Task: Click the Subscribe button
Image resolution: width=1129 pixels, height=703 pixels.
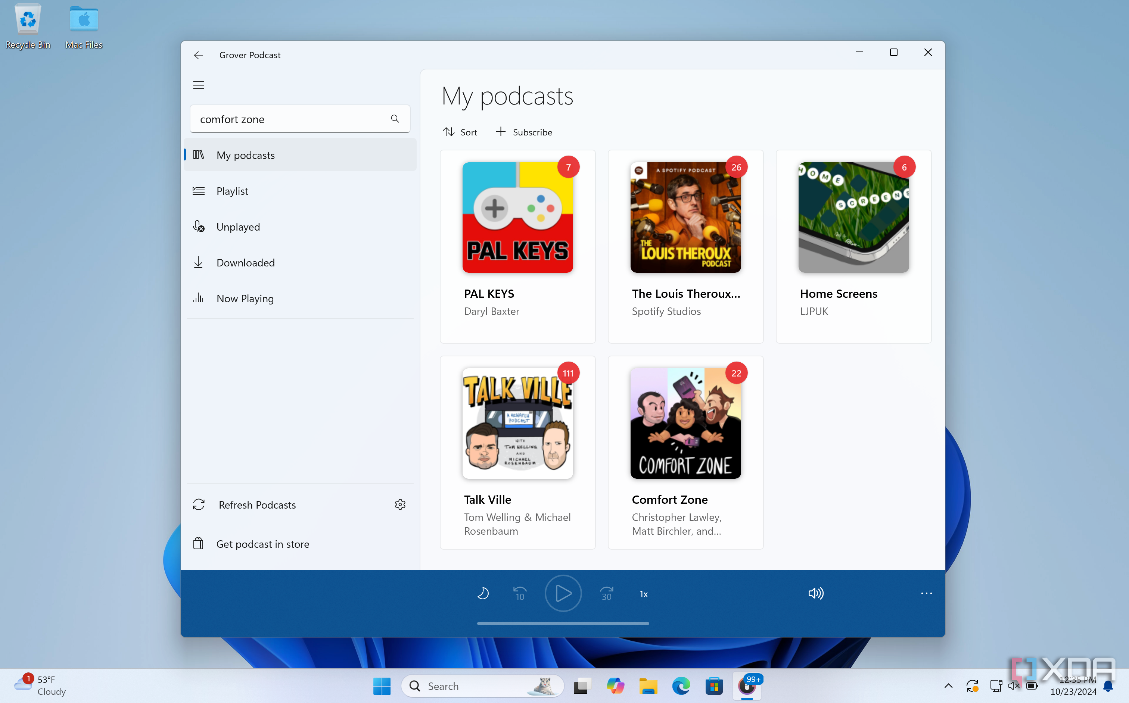Action: [x=524, y=132]
